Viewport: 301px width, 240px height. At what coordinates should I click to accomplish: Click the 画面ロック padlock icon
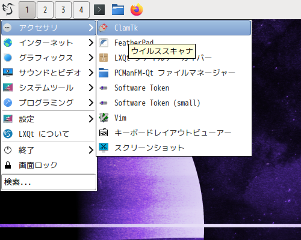[8, 165]
